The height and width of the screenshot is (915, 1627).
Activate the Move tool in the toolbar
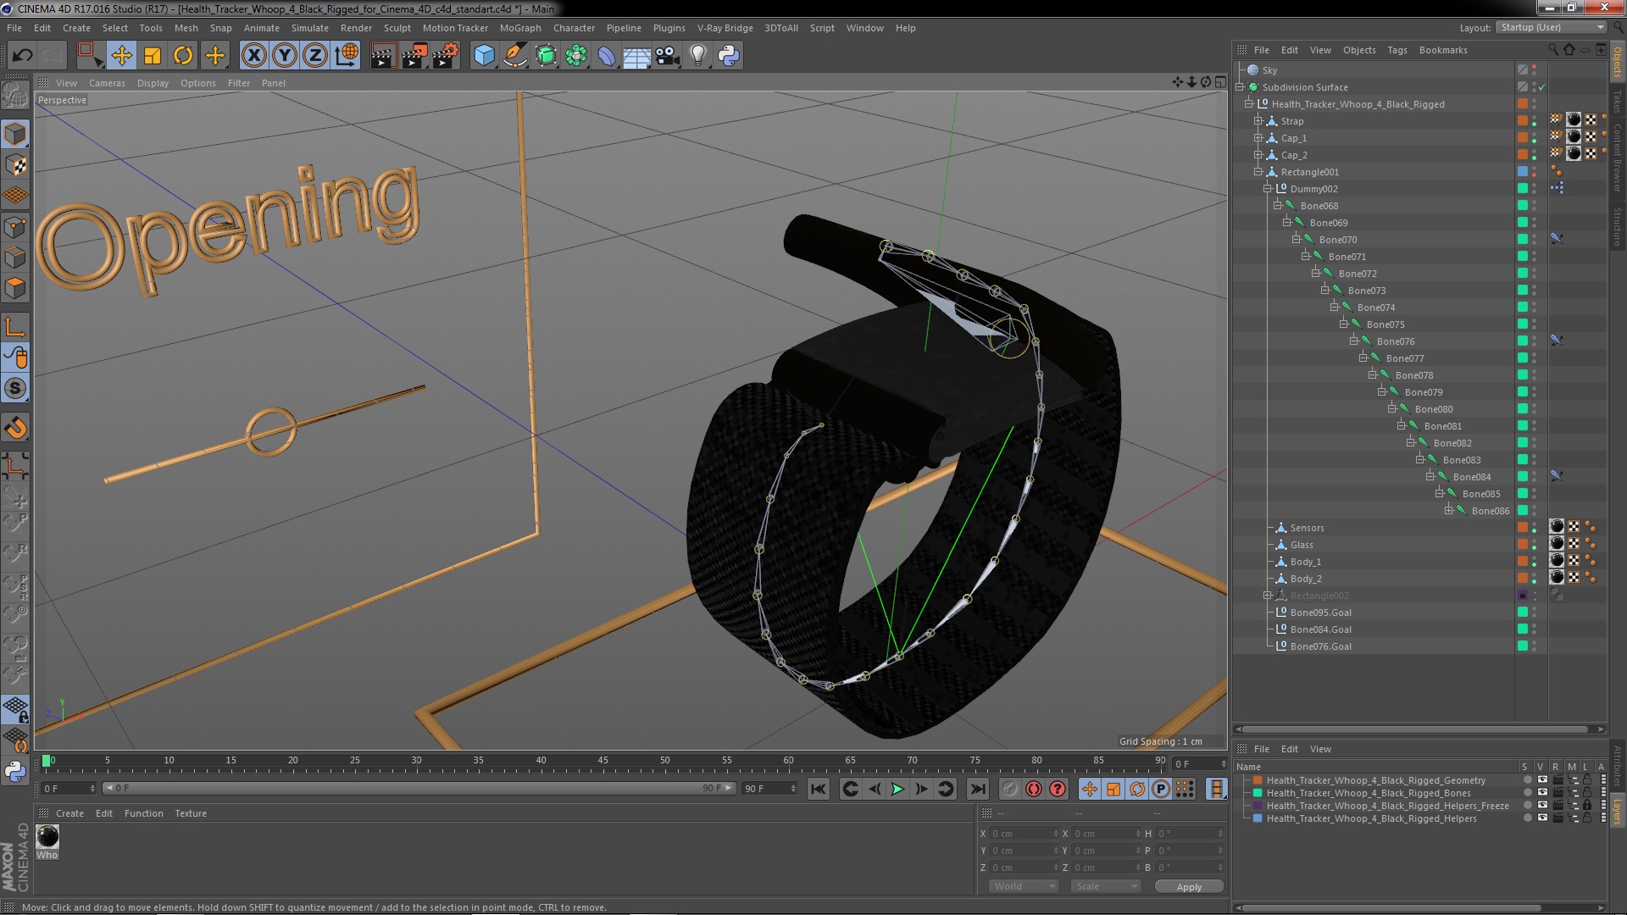(121, 56)
